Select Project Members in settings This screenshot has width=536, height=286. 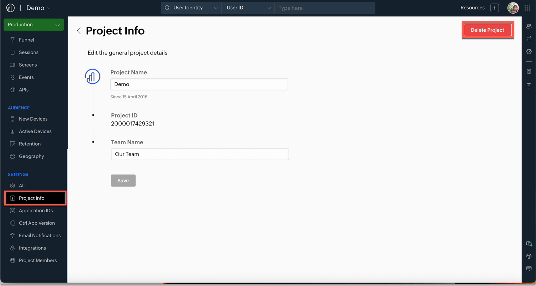(x=38, y=260)
